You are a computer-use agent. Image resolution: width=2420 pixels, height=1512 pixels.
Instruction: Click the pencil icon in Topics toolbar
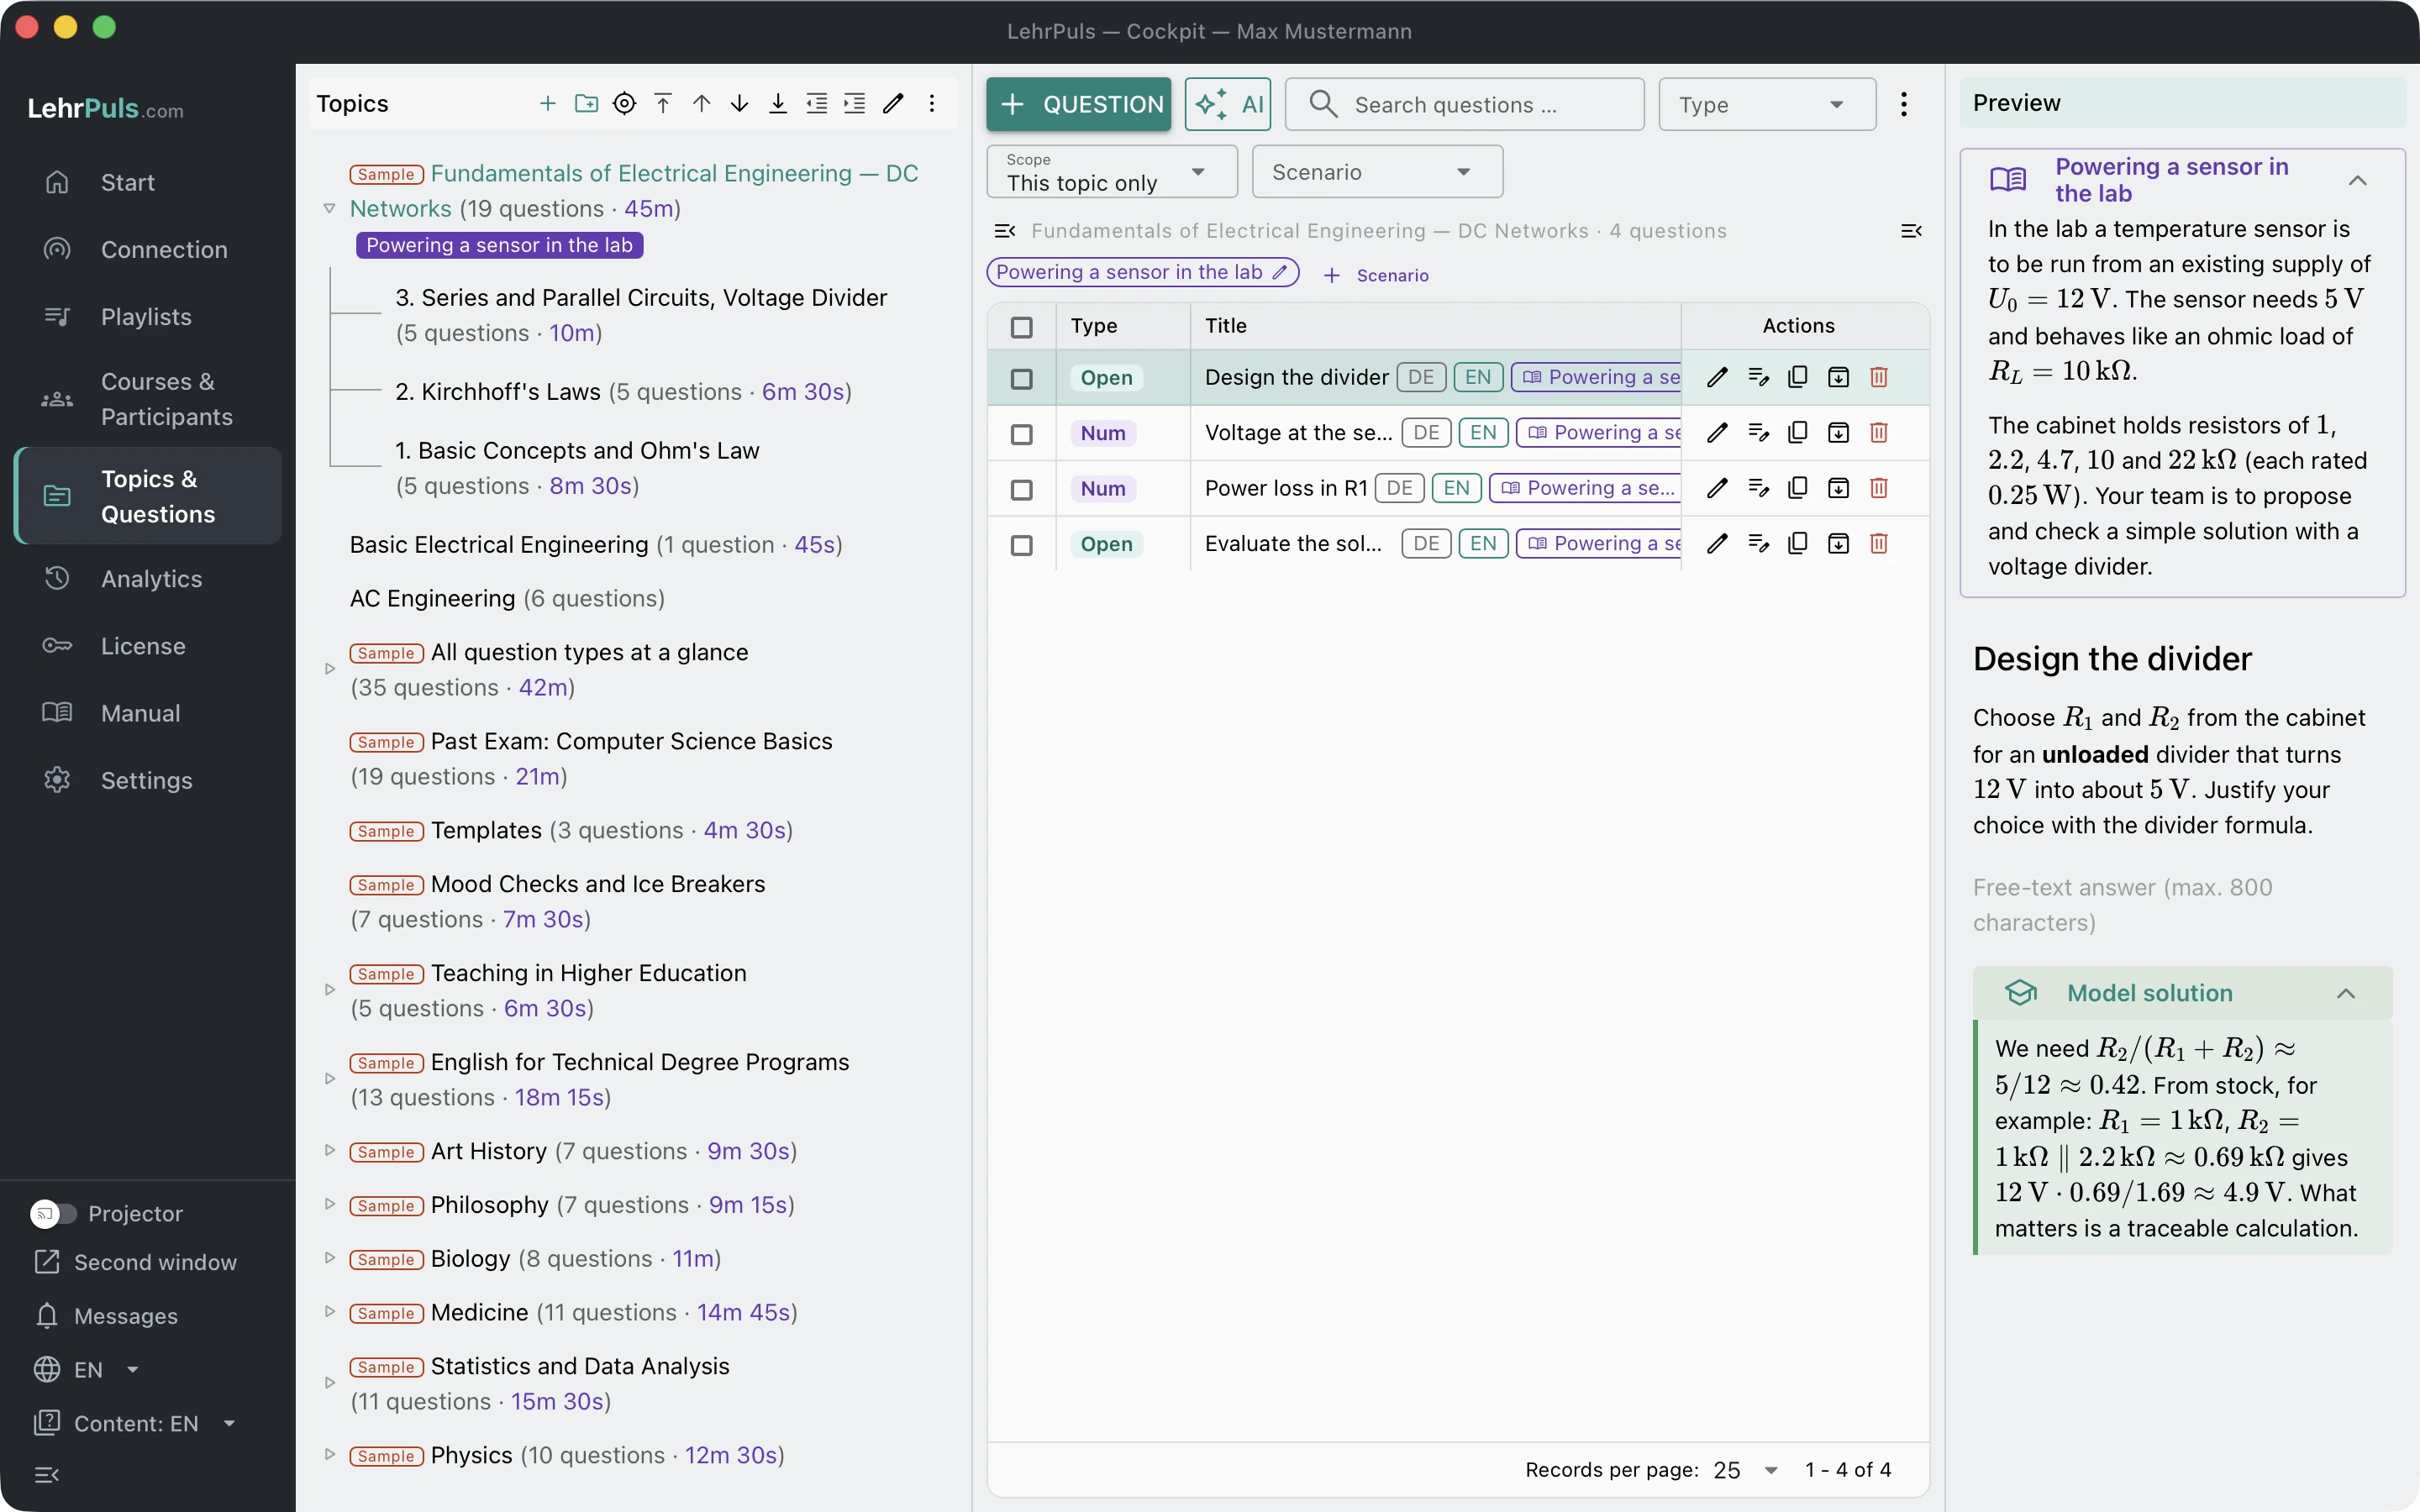[893, 103]
